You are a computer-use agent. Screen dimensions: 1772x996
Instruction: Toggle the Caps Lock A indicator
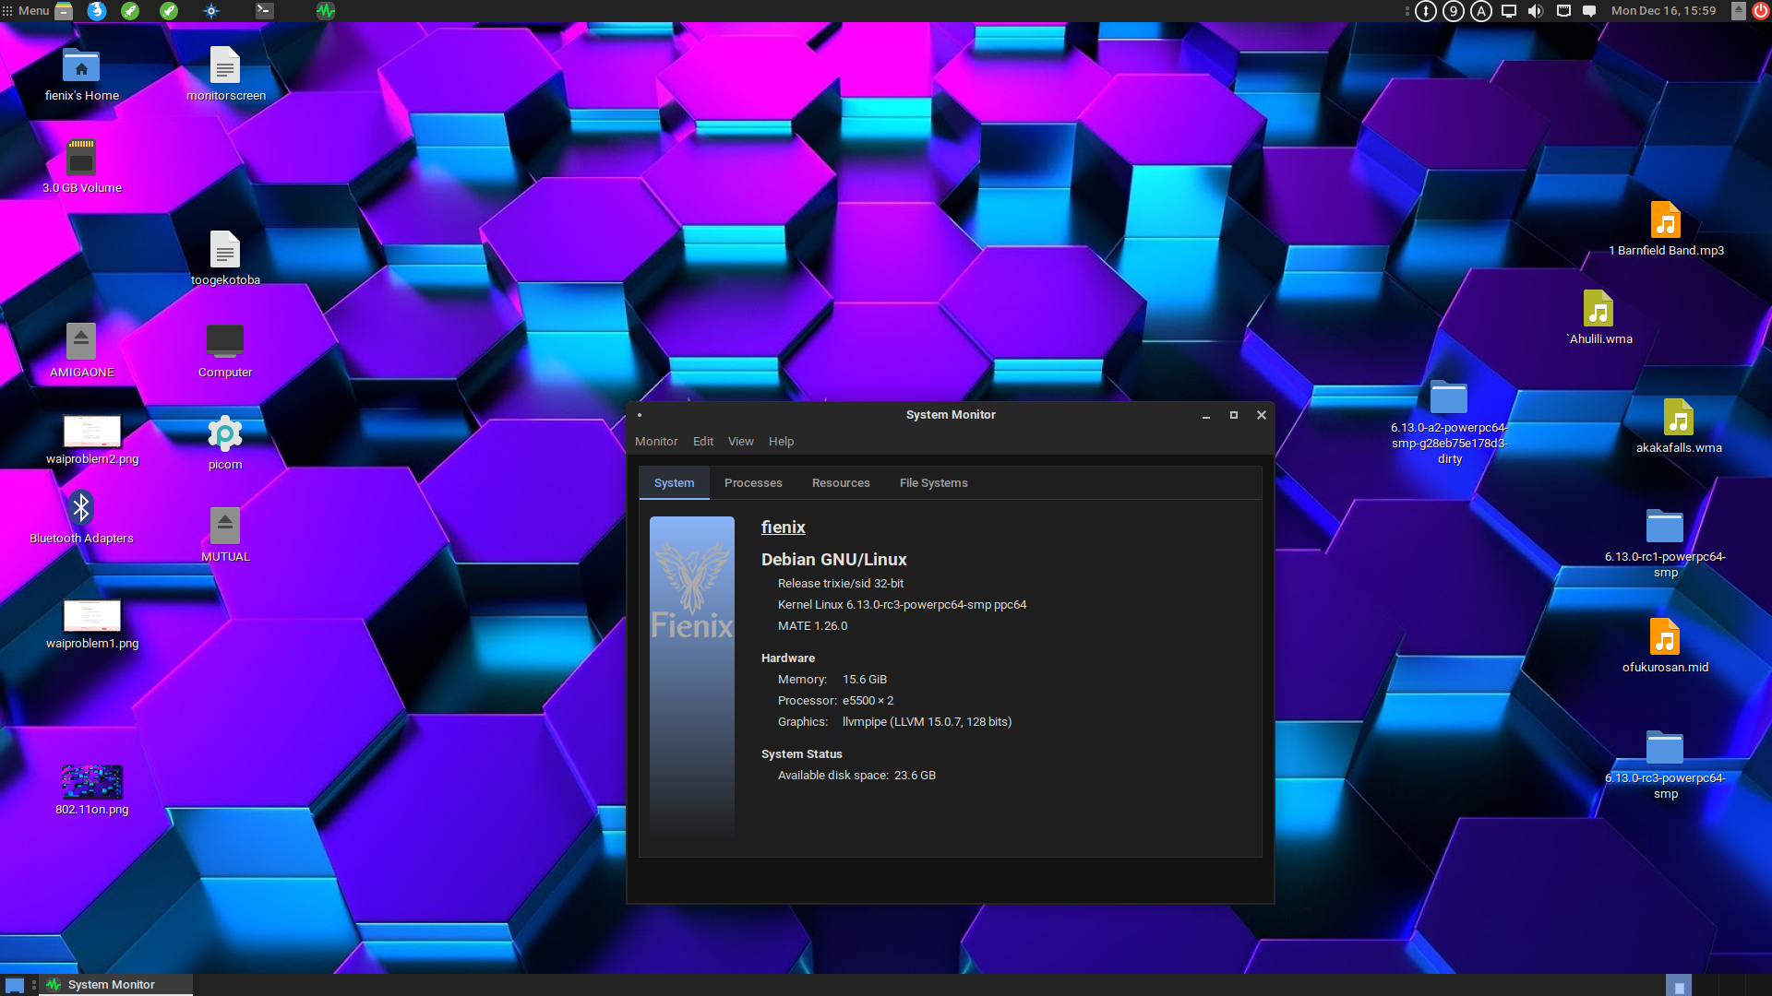[x=1481, y=11]
